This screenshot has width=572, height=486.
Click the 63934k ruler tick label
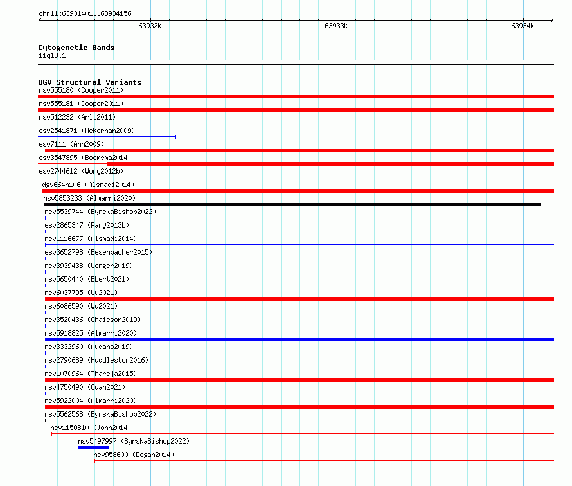point(523,26)
